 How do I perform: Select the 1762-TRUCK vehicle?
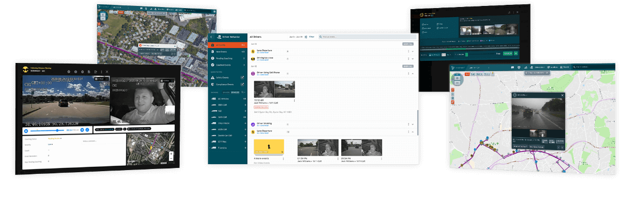(228, 124)
